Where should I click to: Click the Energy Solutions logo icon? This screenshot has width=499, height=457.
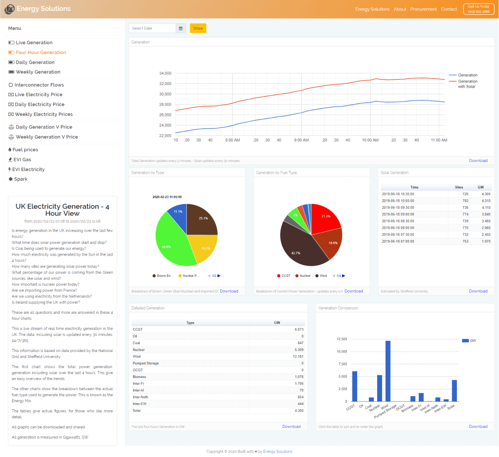coord(9,9)
